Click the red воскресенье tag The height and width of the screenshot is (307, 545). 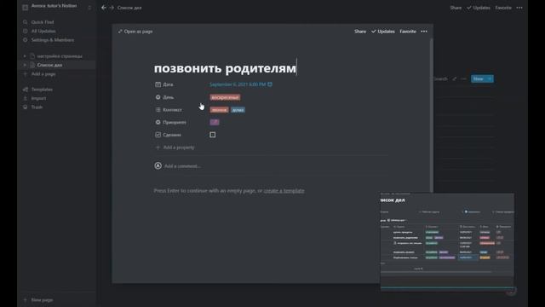(x=225, y=97)
